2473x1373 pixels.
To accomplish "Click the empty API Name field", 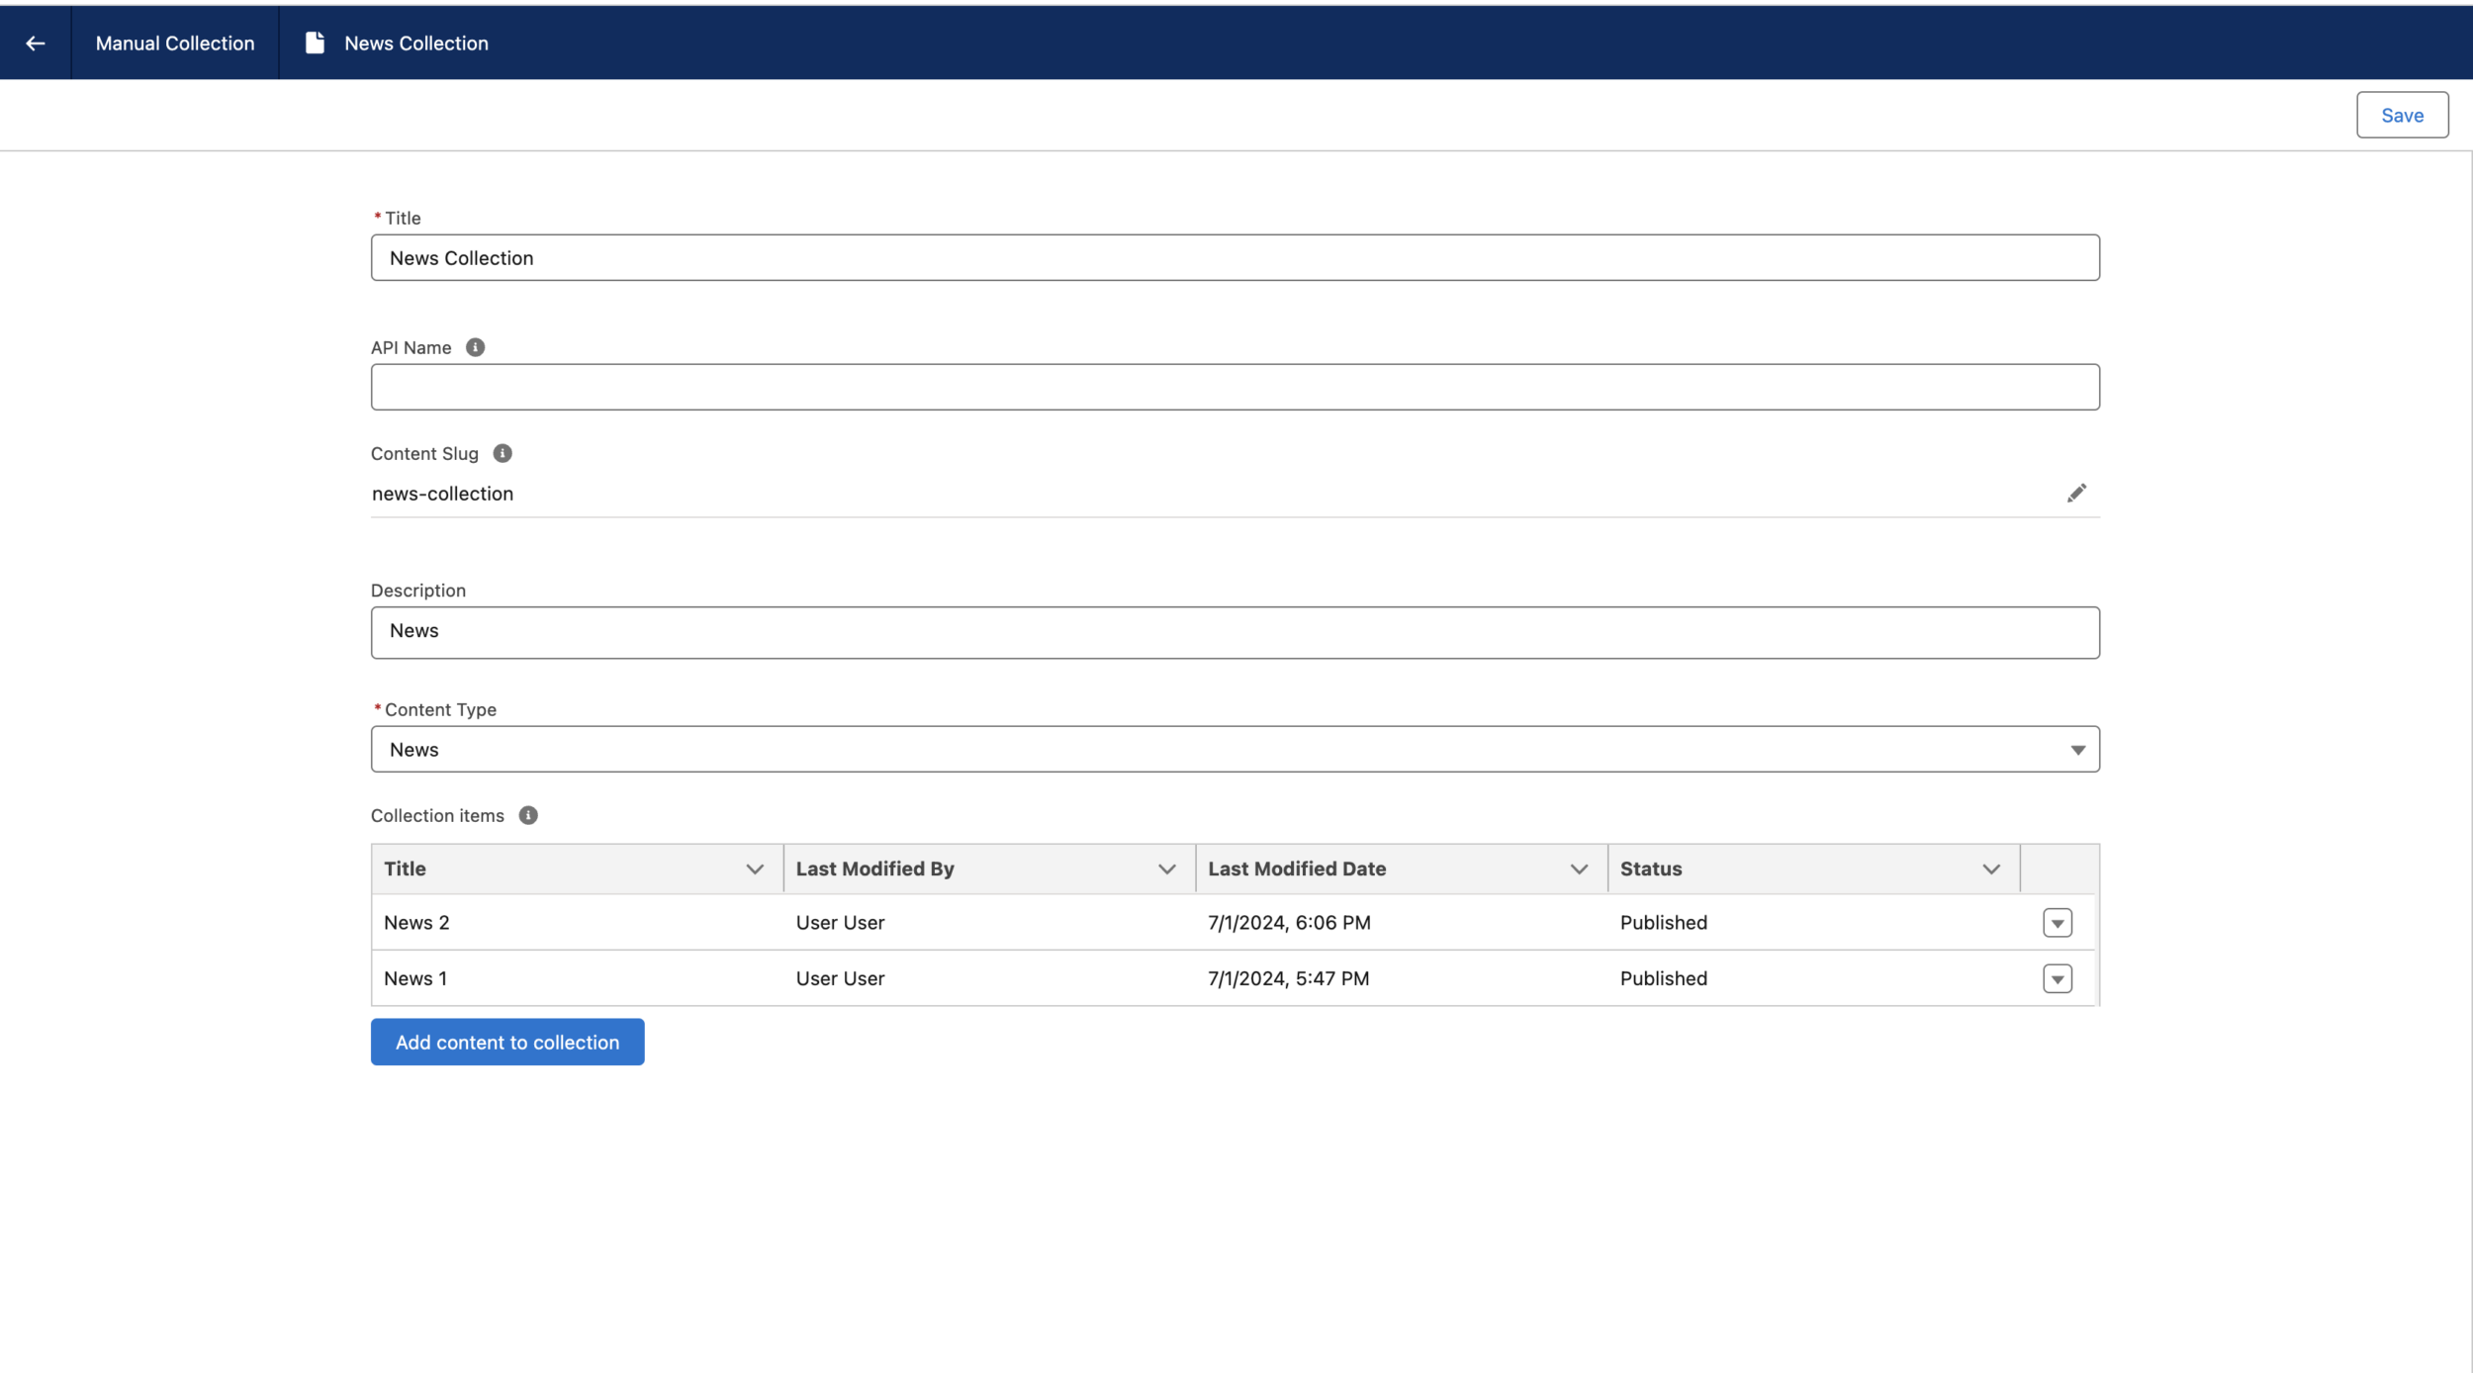I will tap(1235, 387).
